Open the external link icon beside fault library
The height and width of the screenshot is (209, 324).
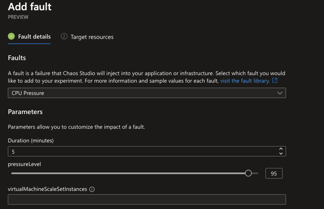click(275, 80)
